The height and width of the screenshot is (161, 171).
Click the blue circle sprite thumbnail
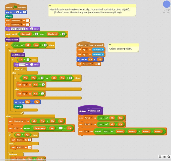coord(167,4)
